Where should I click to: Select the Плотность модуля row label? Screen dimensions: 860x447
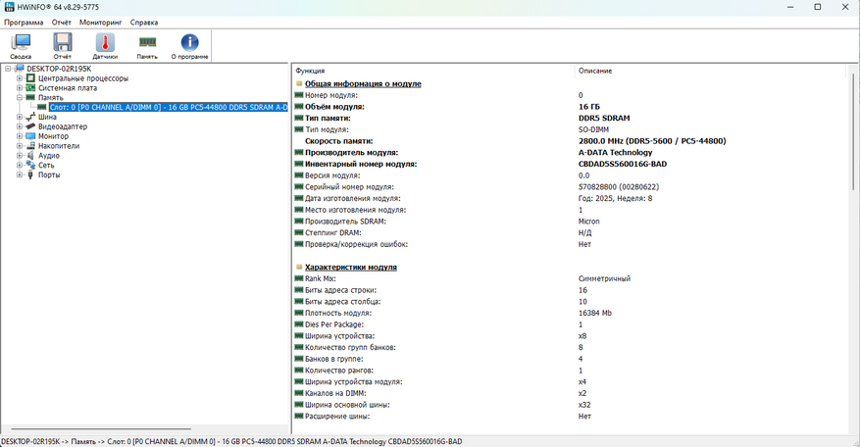coord(338,313)
